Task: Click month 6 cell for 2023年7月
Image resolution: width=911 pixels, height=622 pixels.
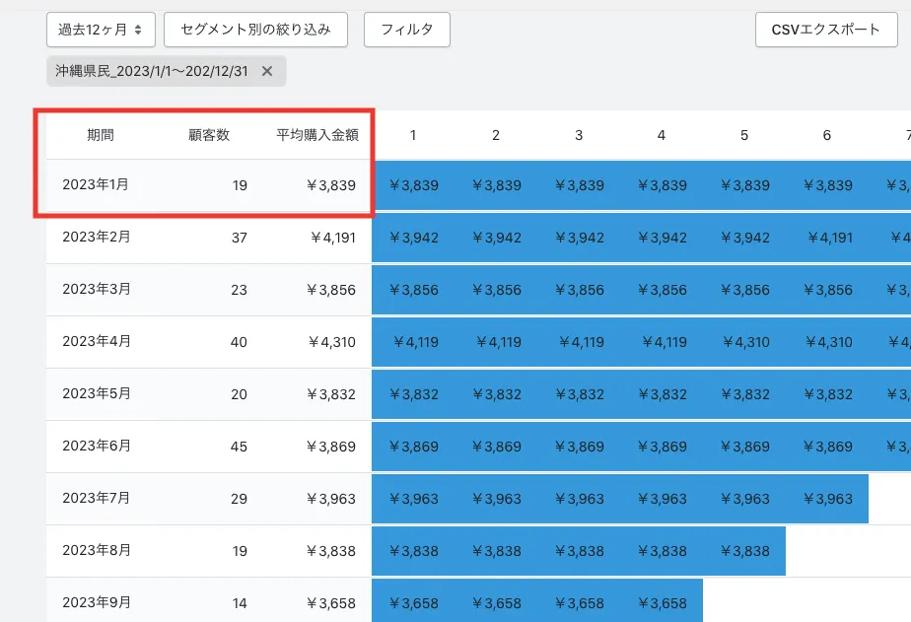Action: [x=827, y=499]
